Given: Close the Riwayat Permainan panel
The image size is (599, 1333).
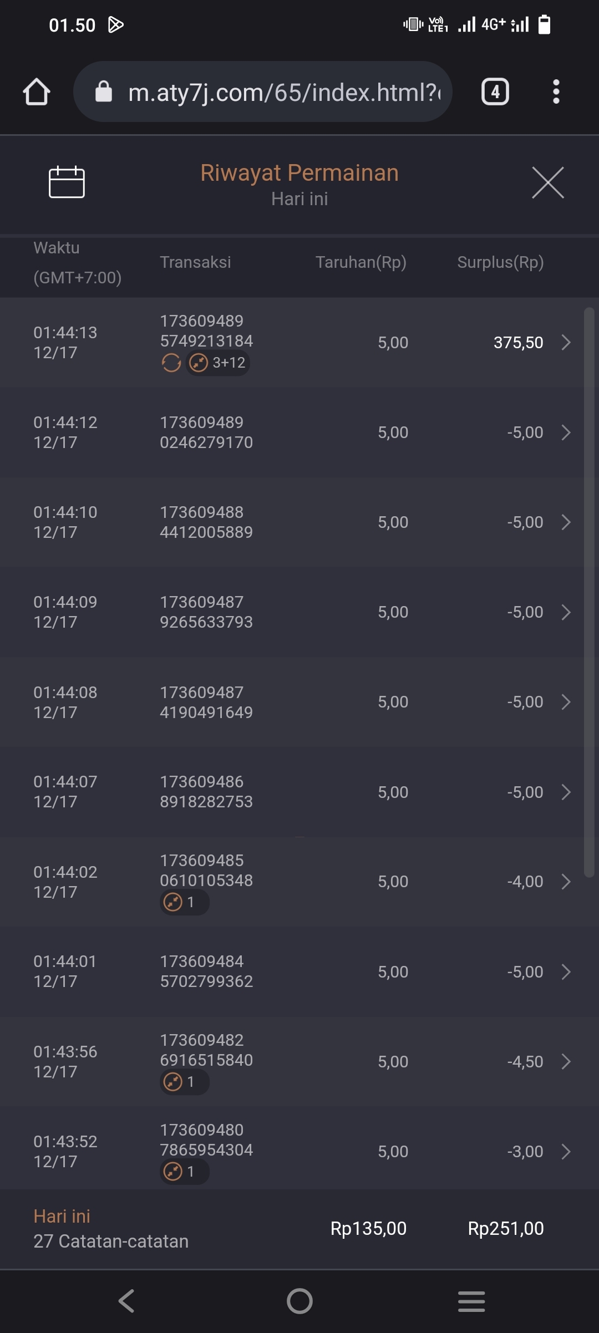Looking at the screenshot, I should coord(547,182).
